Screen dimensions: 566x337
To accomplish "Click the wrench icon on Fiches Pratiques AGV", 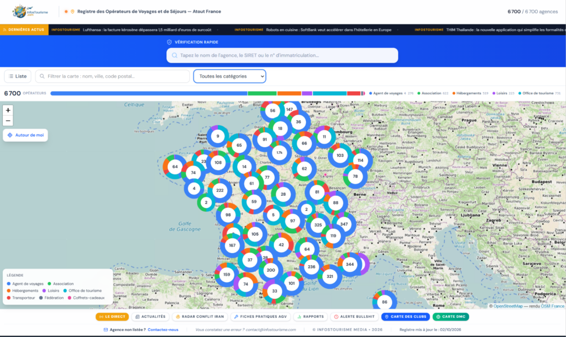I will click(x=236, y=317).
